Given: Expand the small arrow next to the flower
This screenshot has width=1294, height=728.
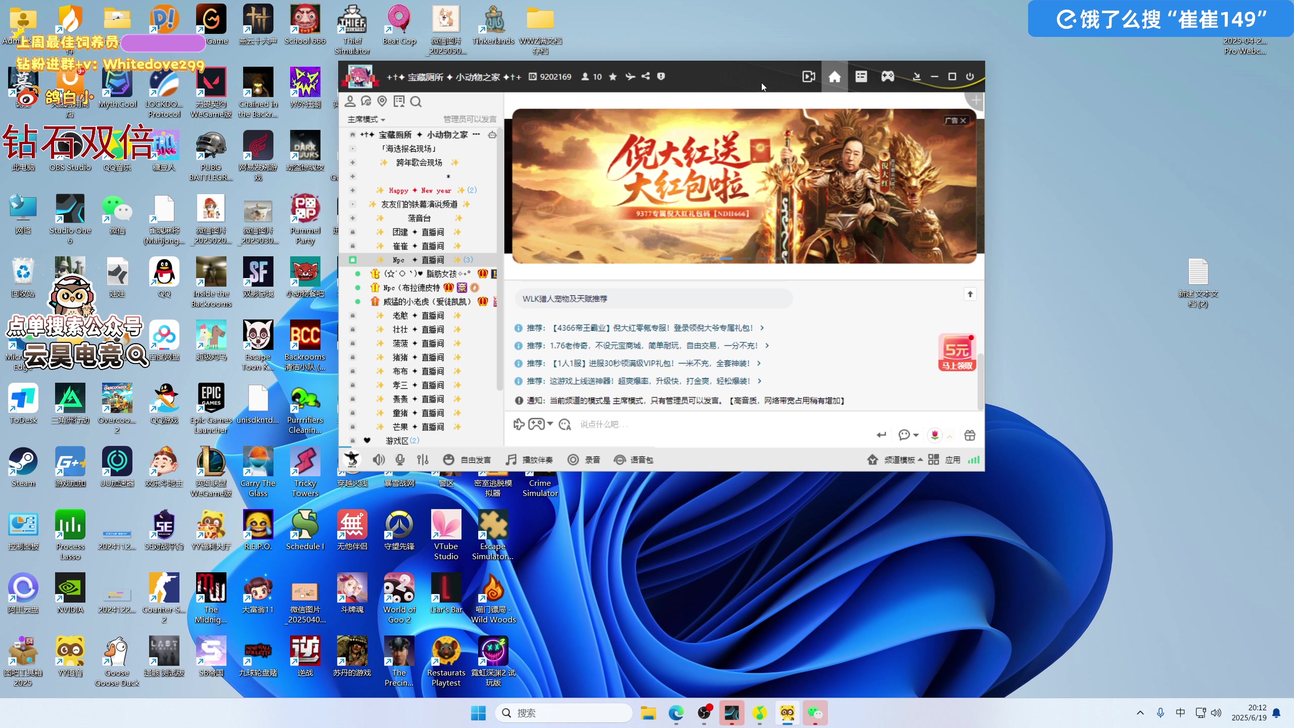Looking at the screenshot, I should pyautogui.click(x=950, y=436).
